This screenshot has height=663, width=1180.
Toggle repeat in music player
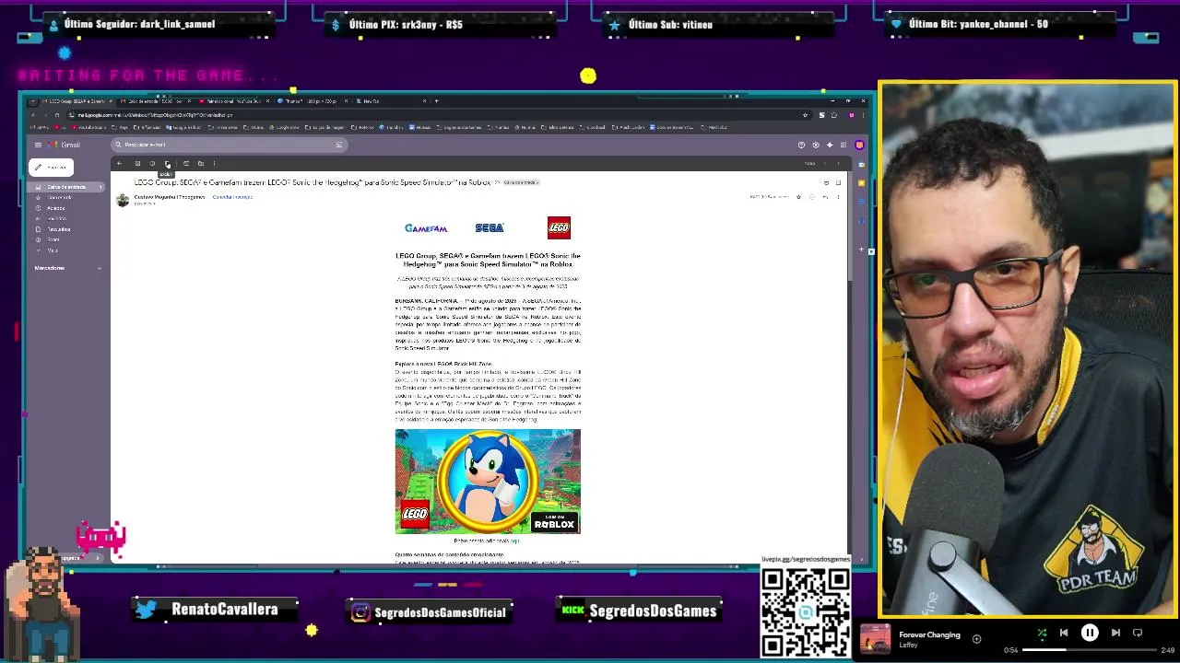pyautogui.click(x=1138, y=633)
